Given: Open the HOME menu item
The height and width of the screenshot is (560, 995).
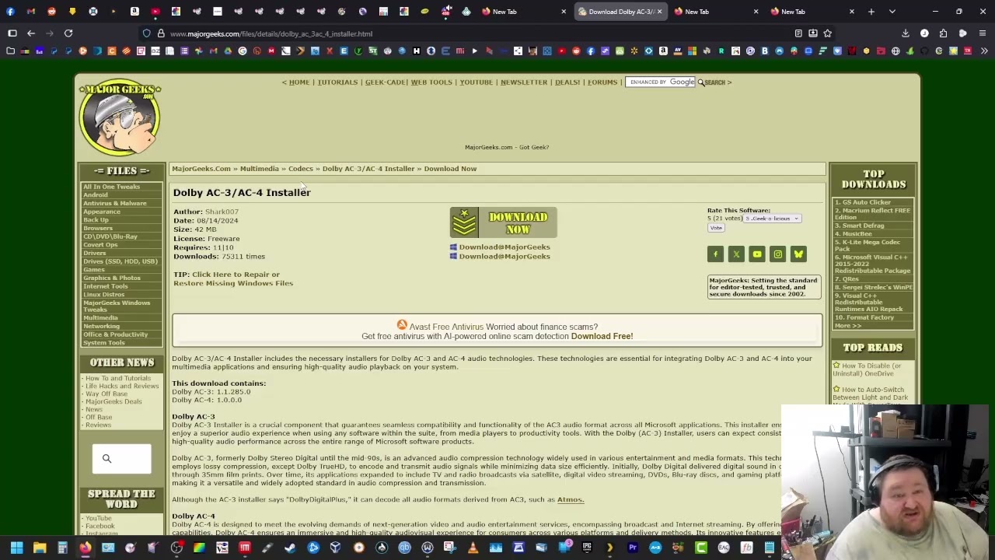Looking at the screenshot, I should pos(299,82).
